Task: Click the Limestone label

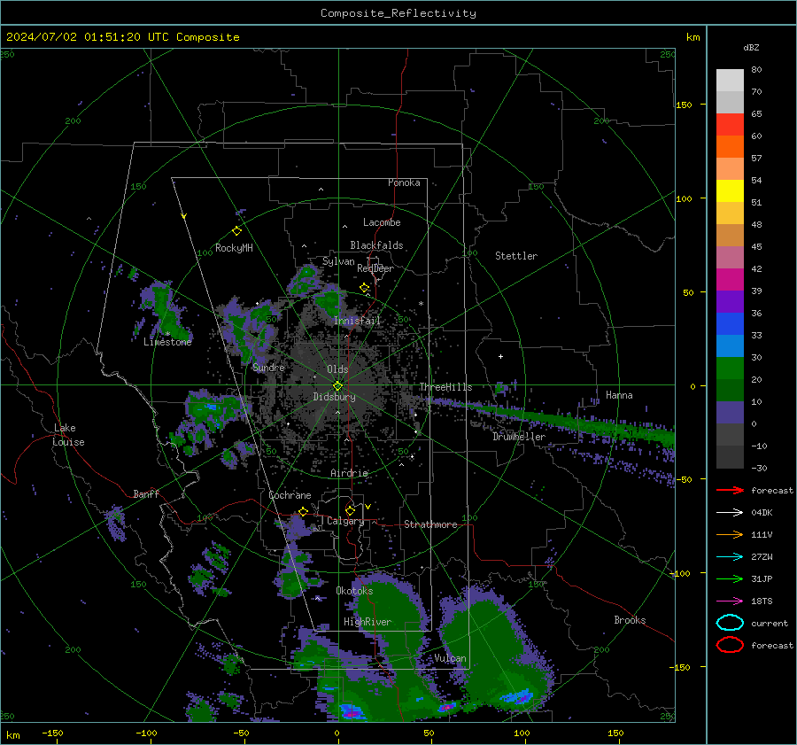Action: (x=167, y=342)
